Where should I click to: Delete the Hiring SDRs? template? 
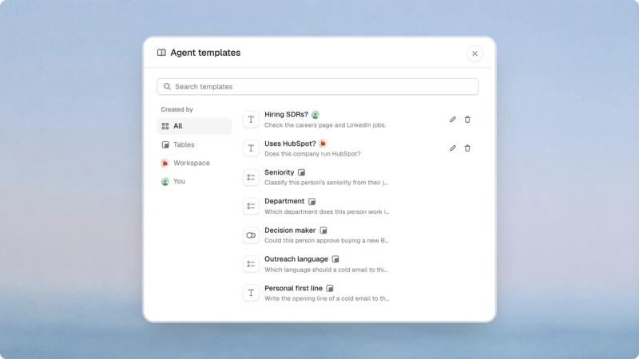coord(467,119)
